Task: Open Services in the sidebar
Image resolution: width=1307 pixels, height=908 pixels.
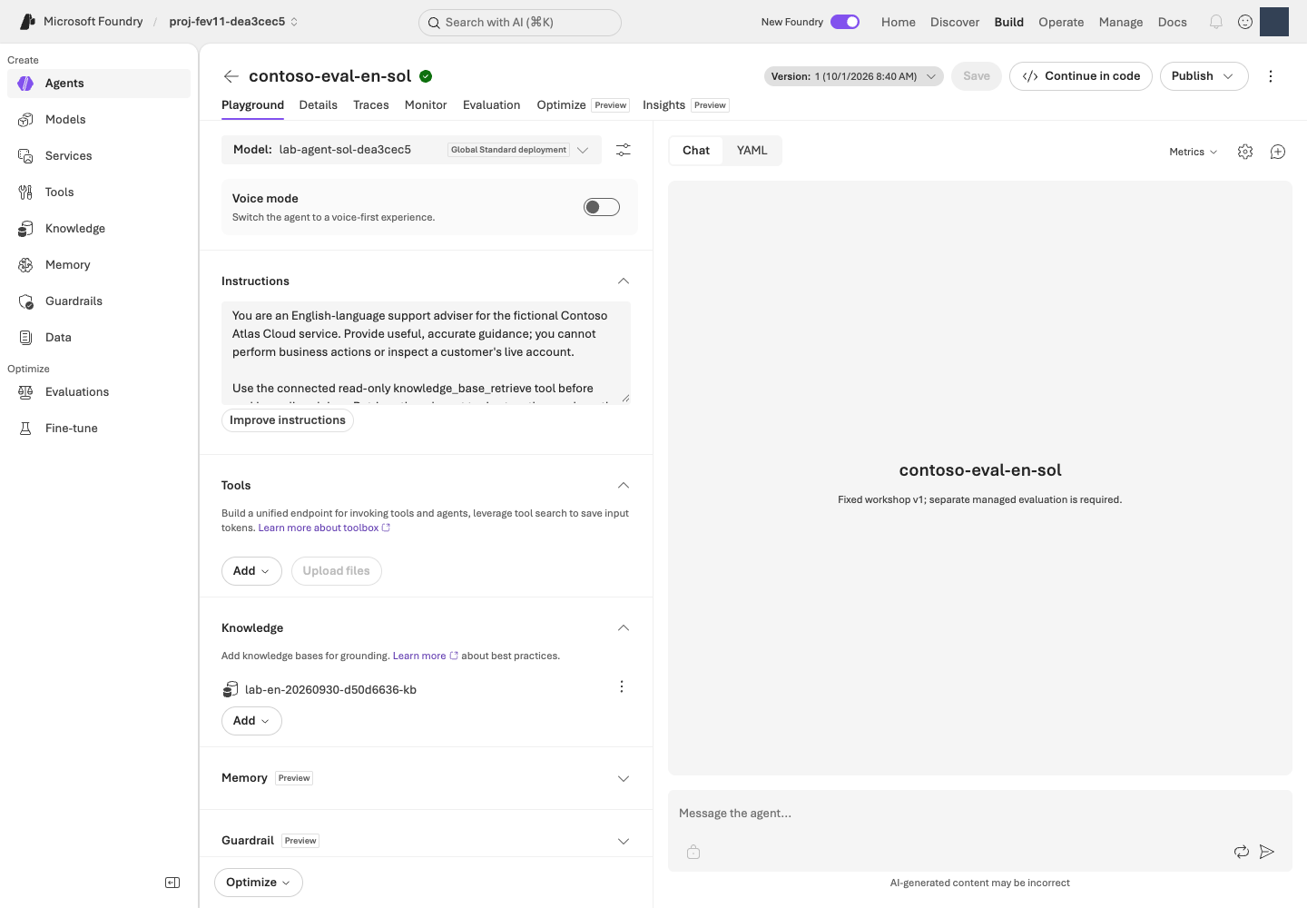Action: [x=99, y=156]
